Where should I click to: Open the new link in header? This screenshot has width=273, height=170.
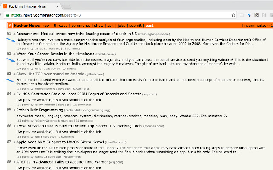tap(46, 25)
